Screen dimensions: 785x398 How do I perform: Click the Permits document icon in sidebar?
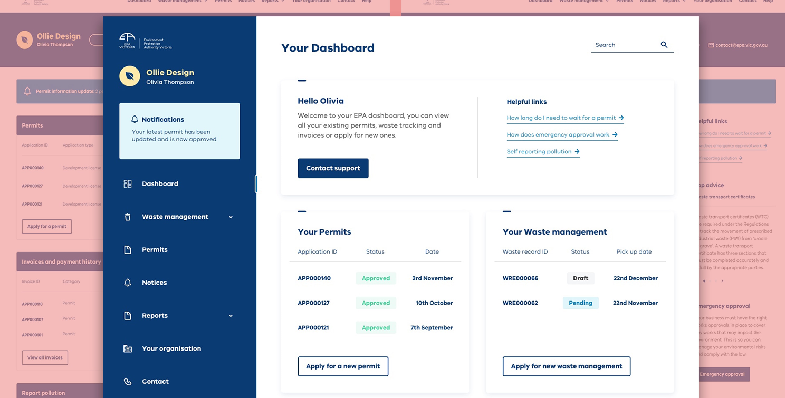point(127,250)
